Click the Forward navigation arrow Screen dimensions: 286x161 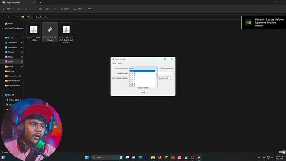coord(8,17)
